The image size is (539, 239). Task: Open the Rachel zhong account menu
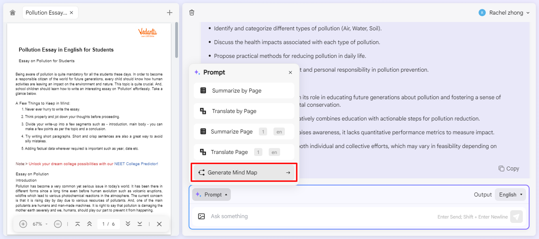tap(504, 12)
